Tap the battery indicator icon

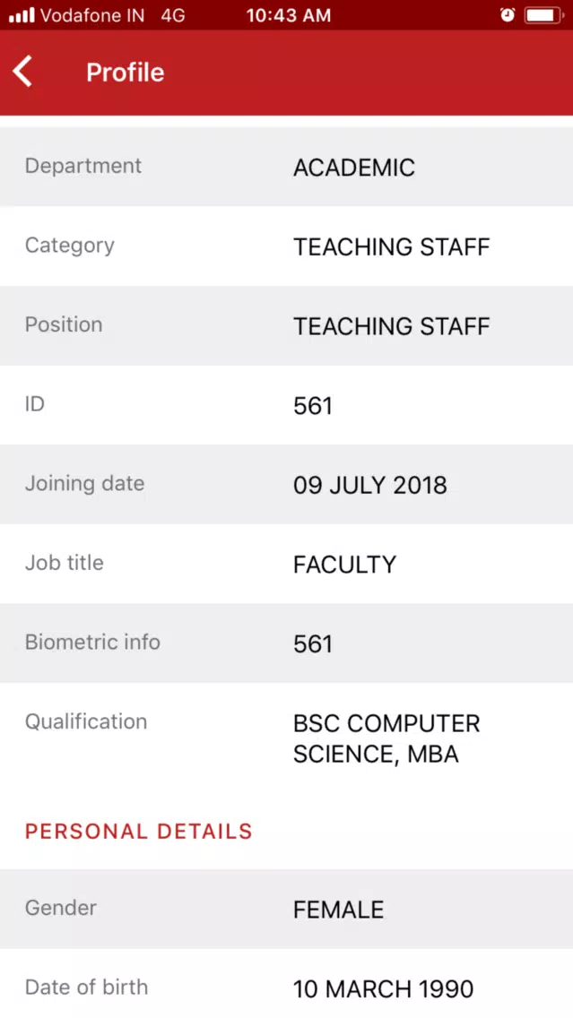544,15
